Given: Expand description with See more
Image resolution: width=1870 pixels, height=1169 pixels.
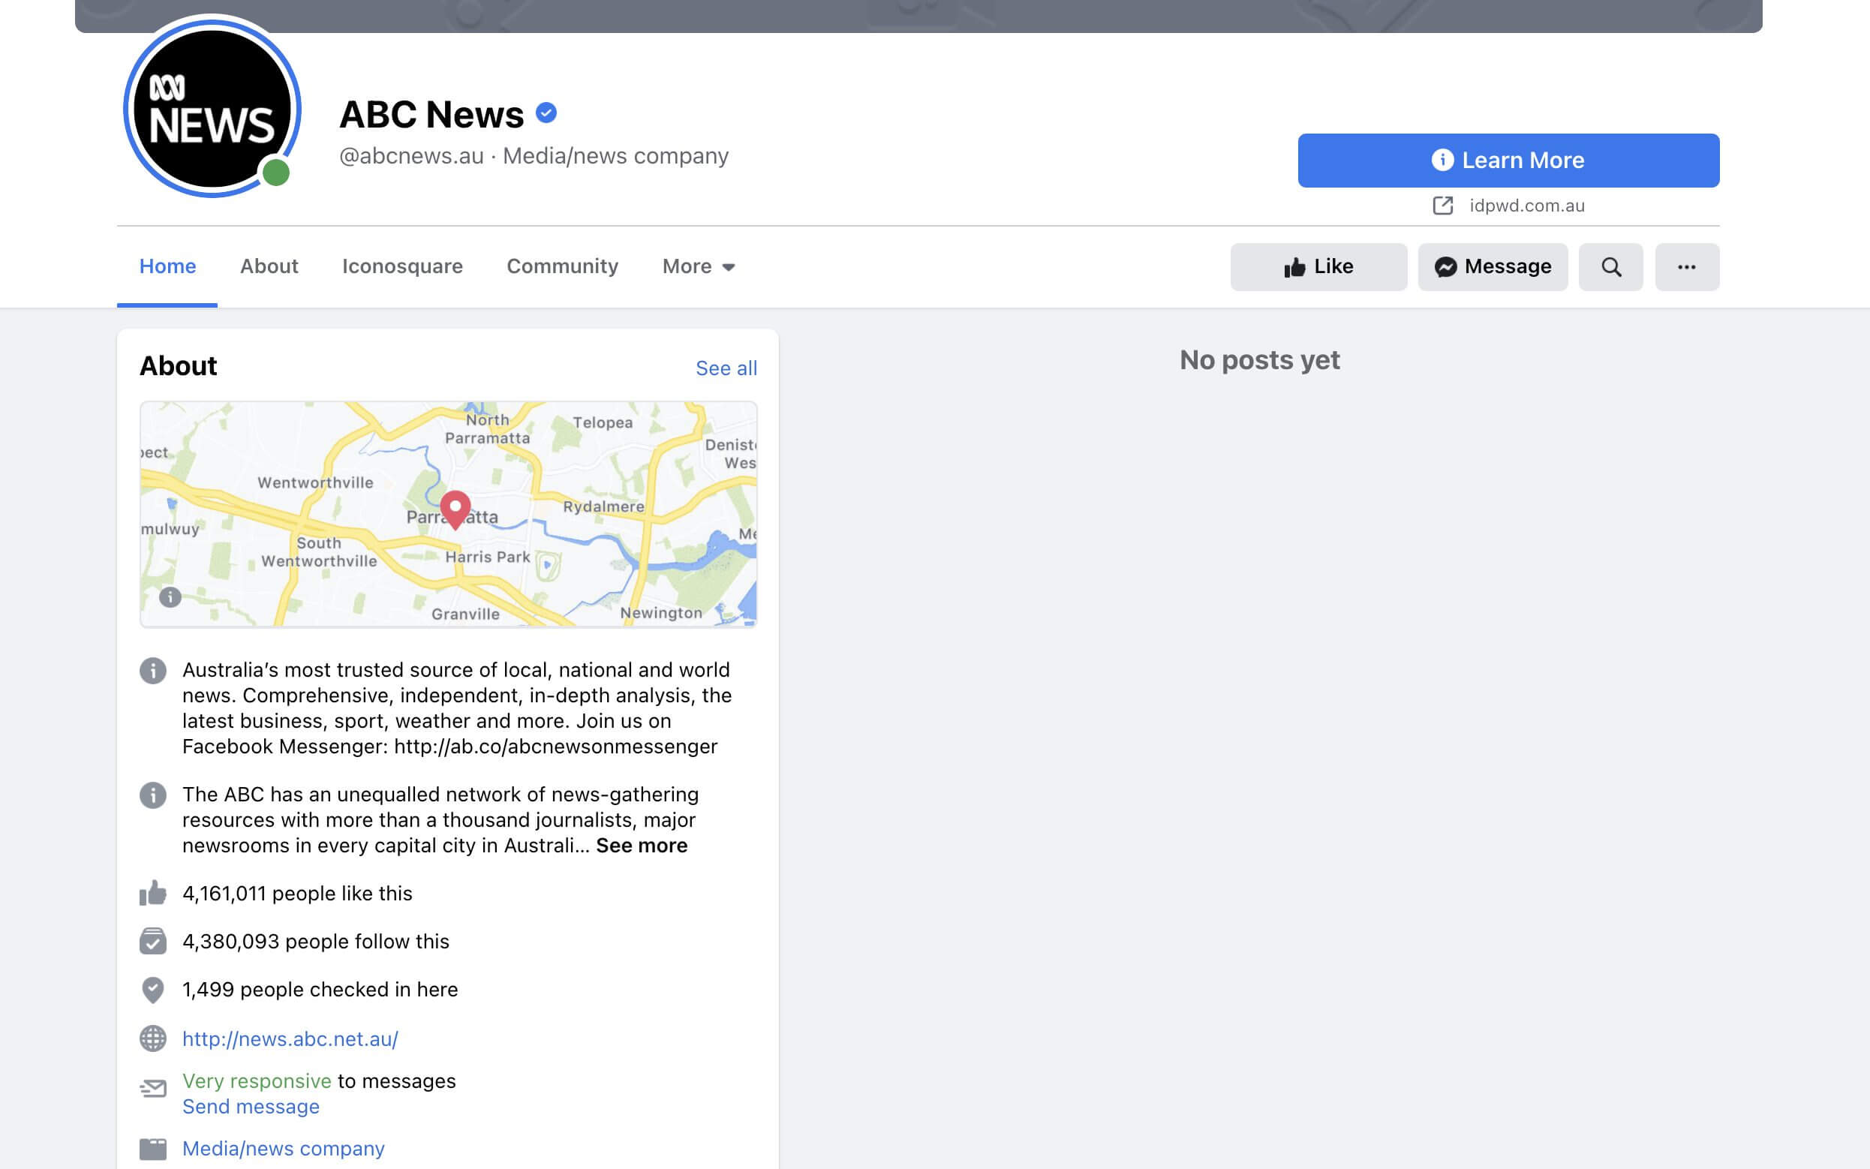Looking at the screenshot, I should click(x=642, y=846).
